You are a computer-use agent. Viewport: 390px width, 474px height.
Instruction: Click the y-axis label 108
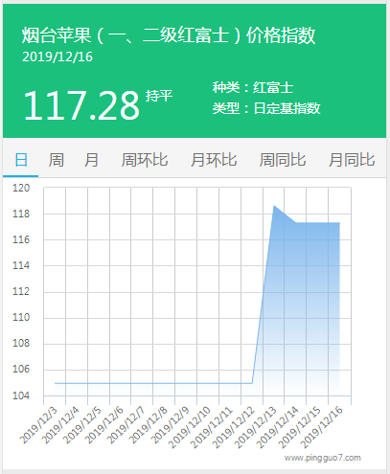(x=21, y=343)
